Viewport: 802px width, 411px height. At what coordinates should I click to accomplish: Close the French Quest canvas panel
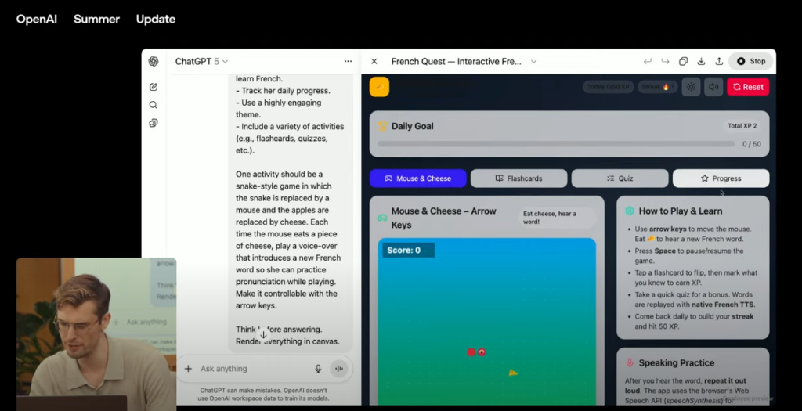point(374,61)
